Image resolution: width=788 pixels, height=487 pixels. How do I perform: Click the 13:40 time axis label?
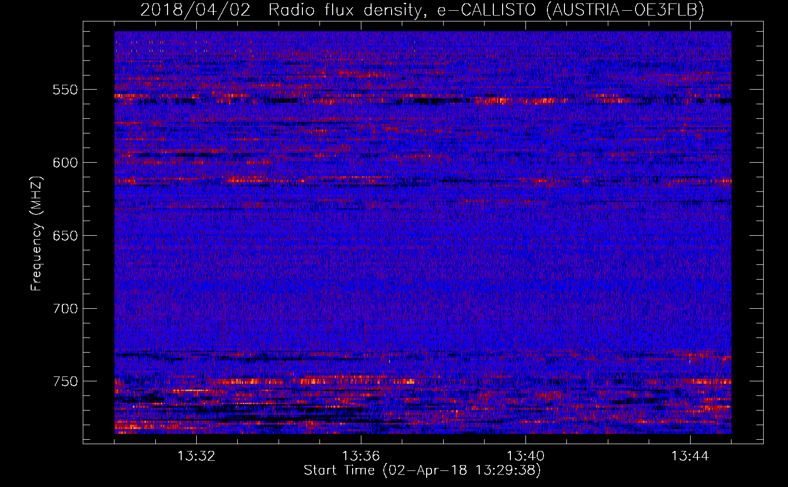point(525,456)
